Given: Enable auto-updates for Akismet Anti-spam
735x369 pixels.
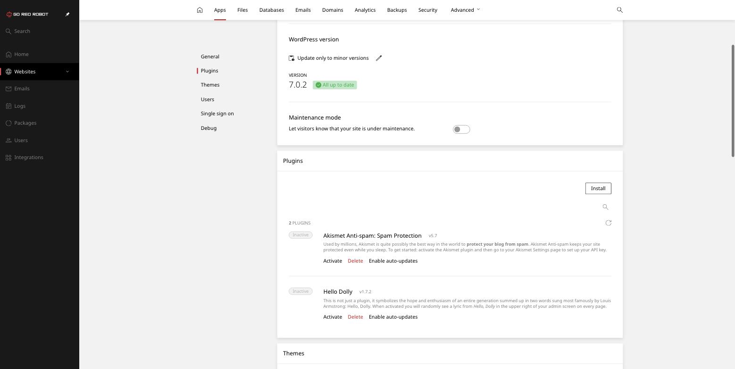Looking at the screenshot, I should click(393, 261).
